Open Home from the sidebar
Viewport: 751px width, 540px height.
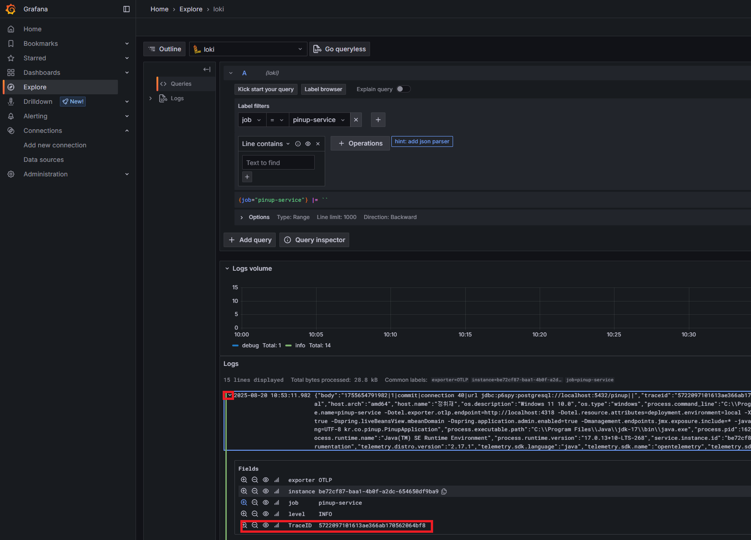[33, 29]
